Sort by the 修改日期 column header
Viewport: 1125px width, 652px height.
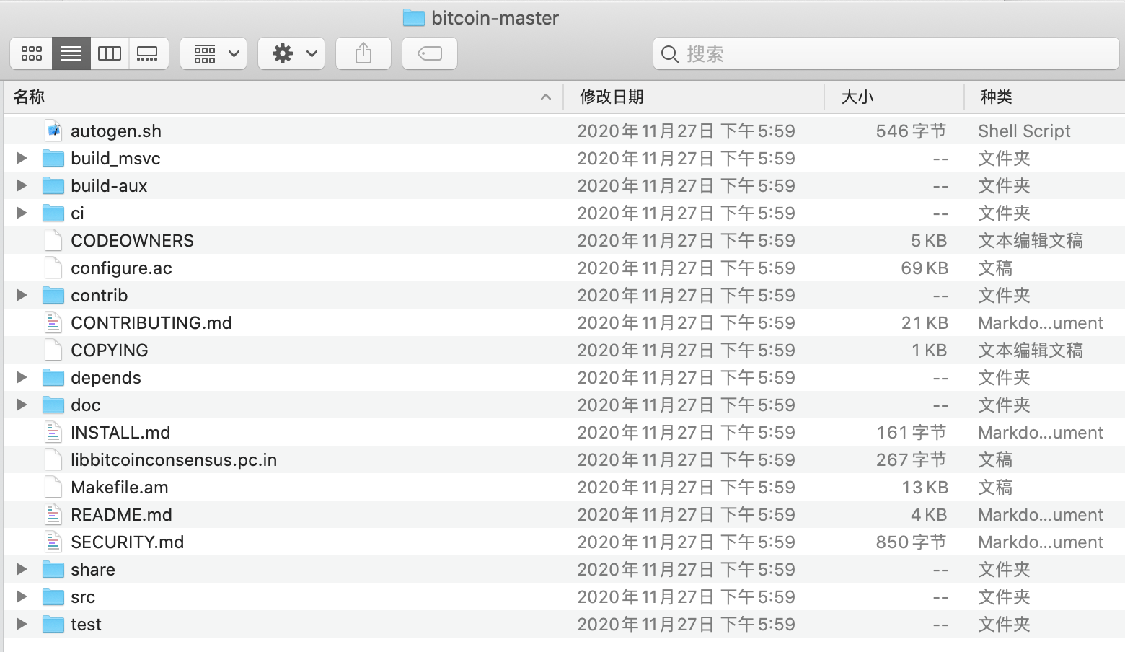tap(694, 97)
